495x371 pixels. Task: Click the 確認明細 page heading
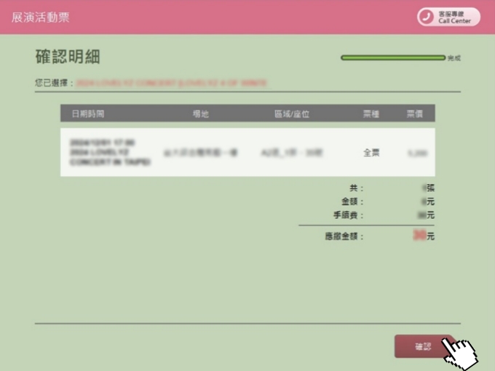coord(68,57)
